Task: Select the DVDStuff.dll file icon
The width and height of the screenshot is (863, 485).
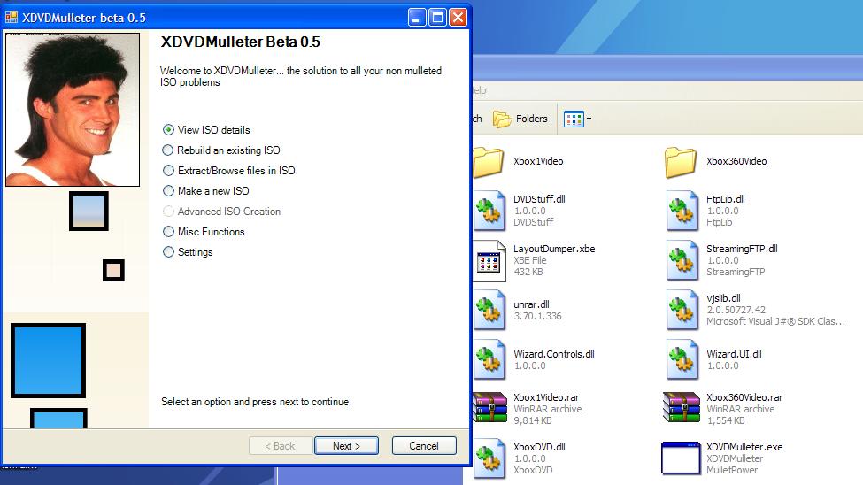Action: (x=489, y=211)
